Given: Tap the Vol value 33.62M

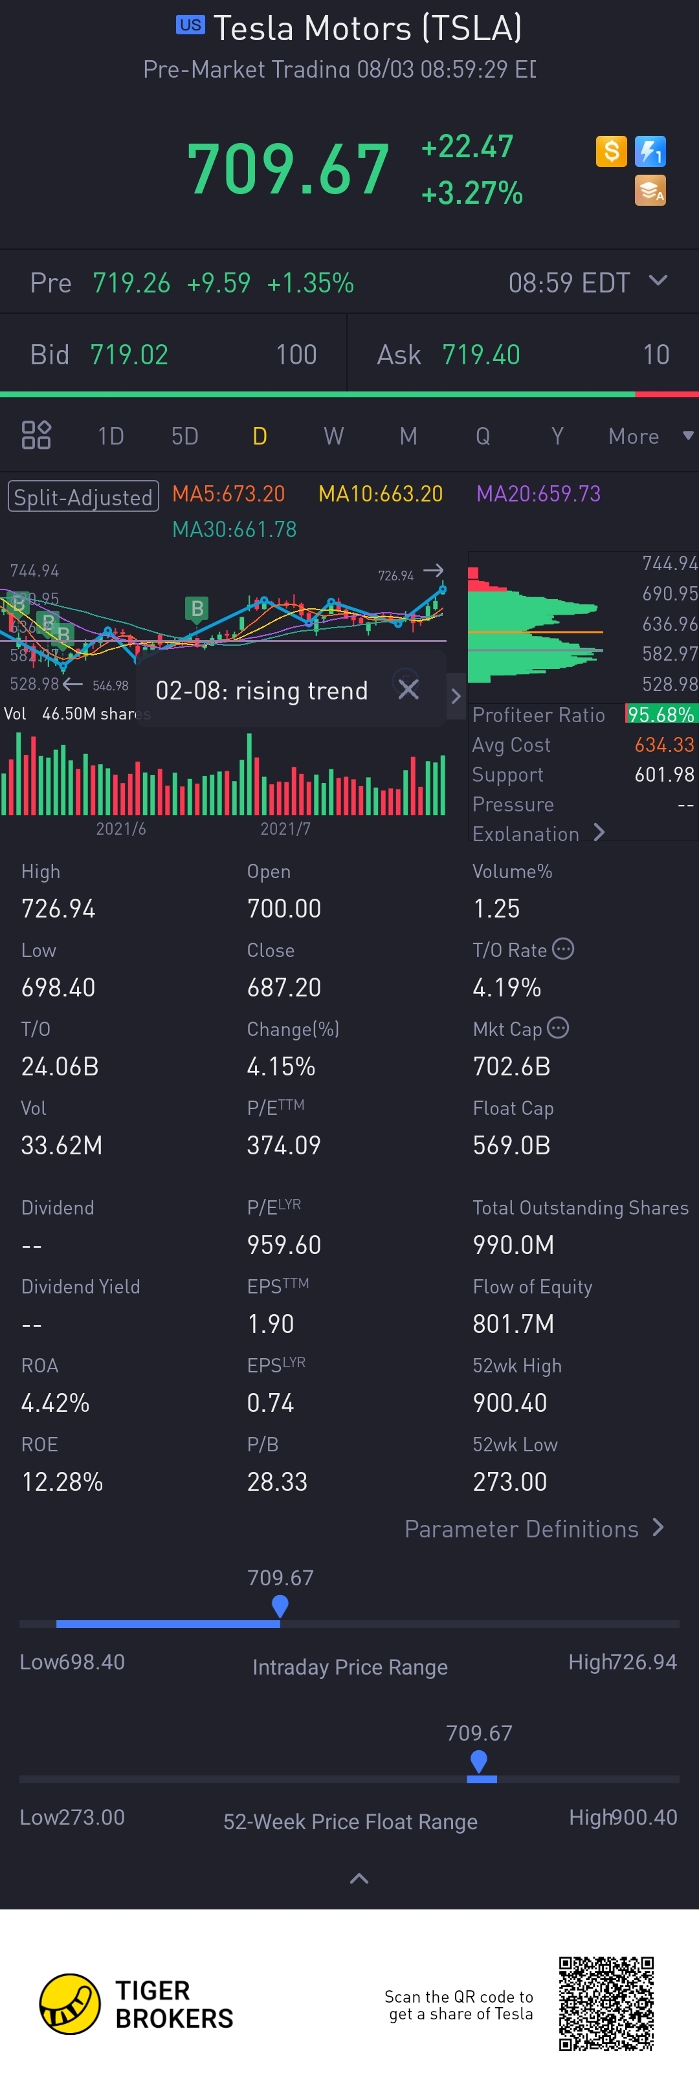Looking at the screenshot, I should 62,1145.
